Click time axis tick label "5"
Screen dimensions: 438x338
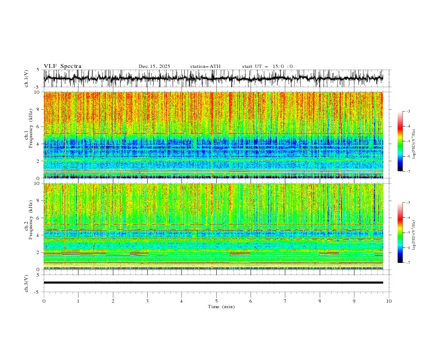click(216, 301)
